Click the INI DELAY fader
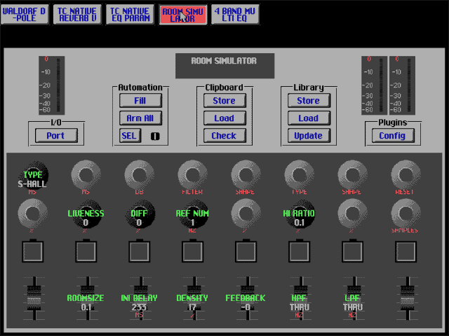 click(x=141, y=298)
